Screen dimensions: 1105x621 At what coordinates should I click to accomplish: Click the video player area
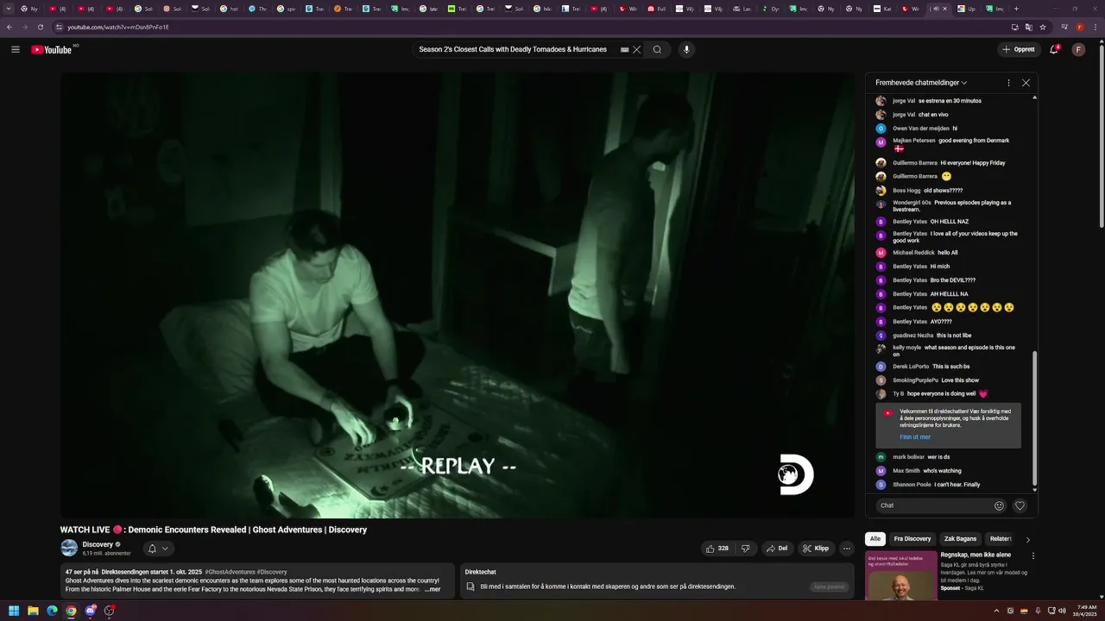coord(458,295)
